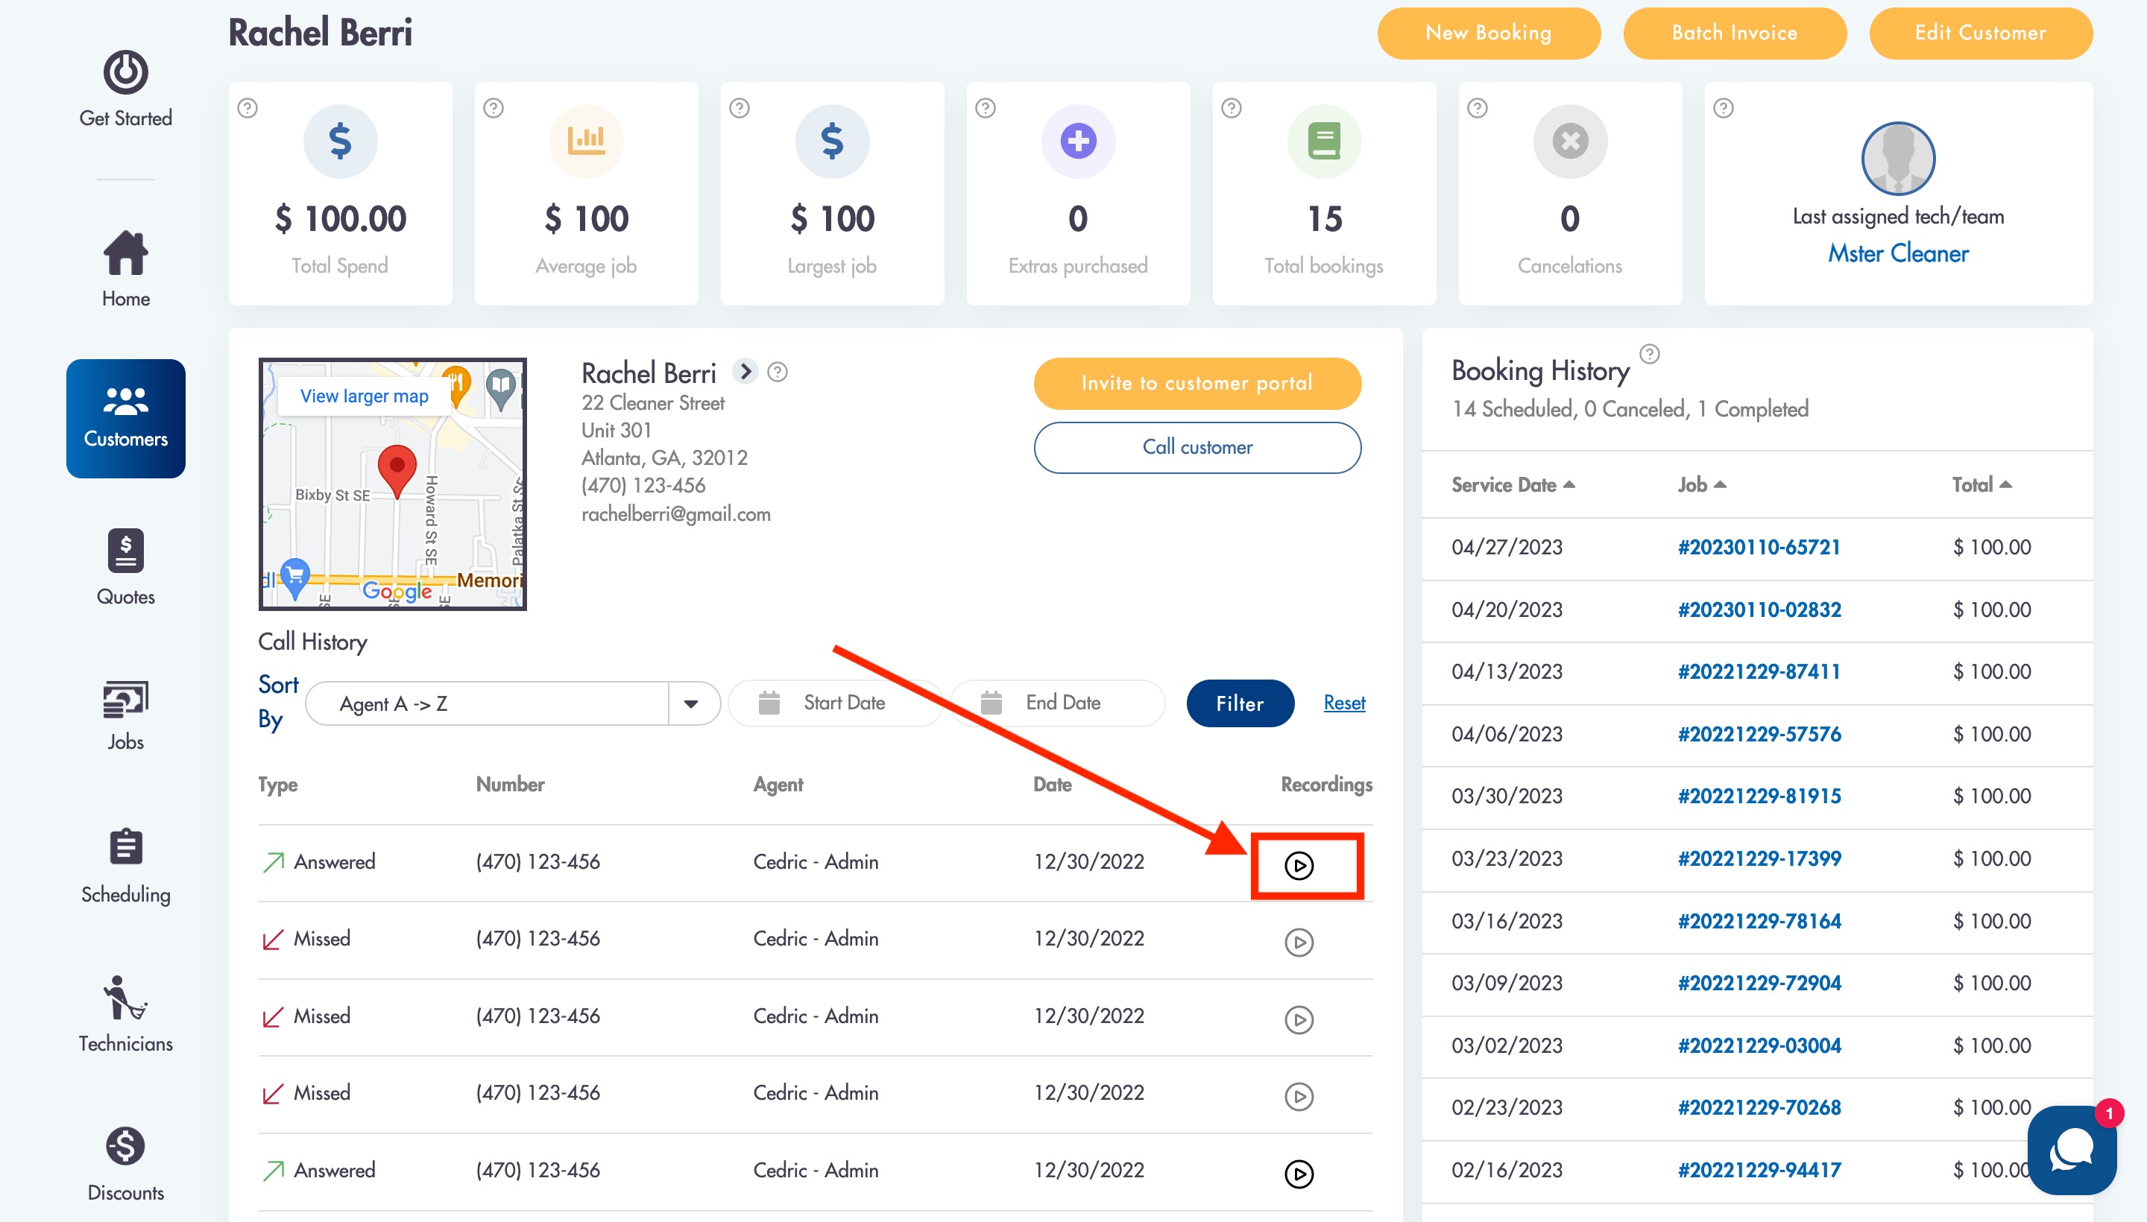Image resolution: width=2147 pixels, height=1222 pixels.
Task: Go to Quotes in the sidebar
Action: (x=125, y=566)
